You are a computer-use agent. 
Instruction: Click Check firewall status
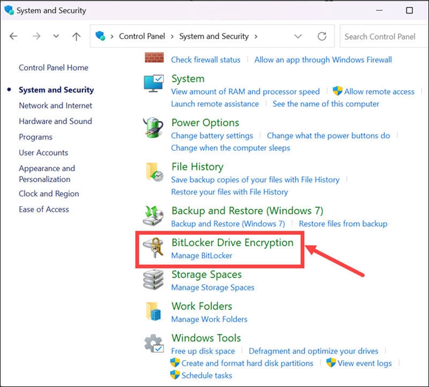pos(205,59)
